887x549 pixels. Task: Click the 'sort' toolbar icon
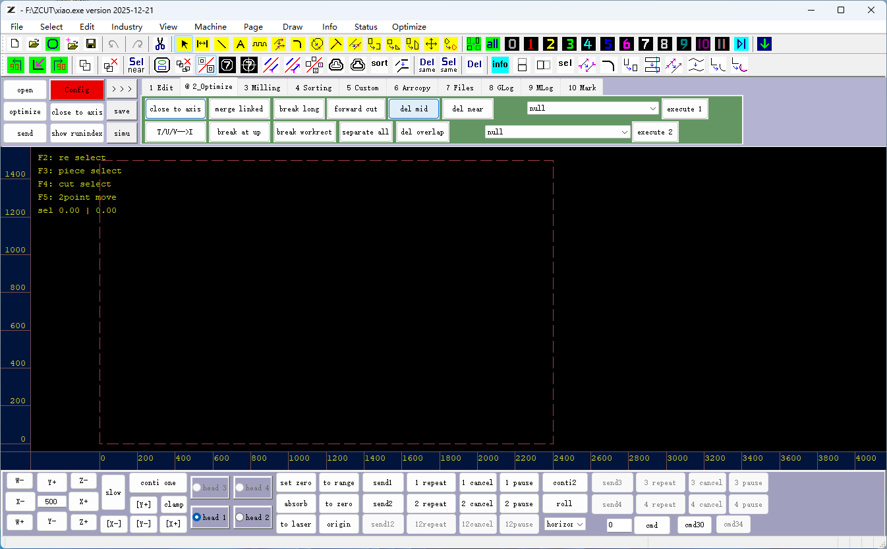pyautogui.click(x=380, y=65)
